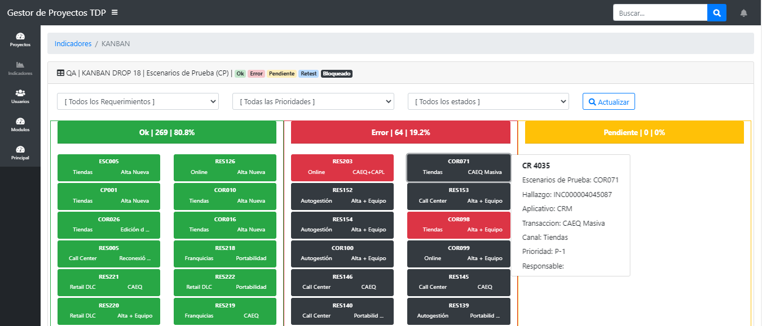Click the table grid icon before QA

point(60,73)
